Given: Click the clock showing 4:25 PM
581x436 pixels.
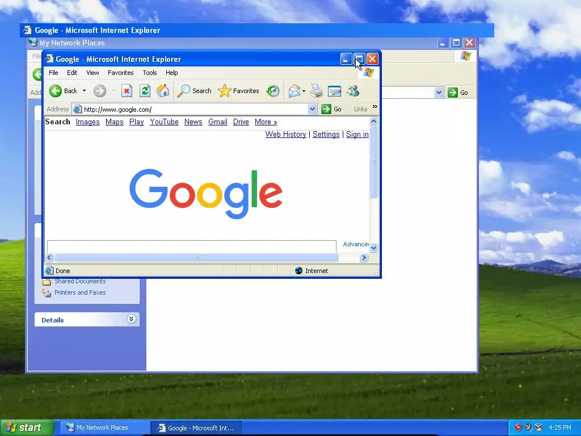Looking at the screenshot, I should point(560,427).
